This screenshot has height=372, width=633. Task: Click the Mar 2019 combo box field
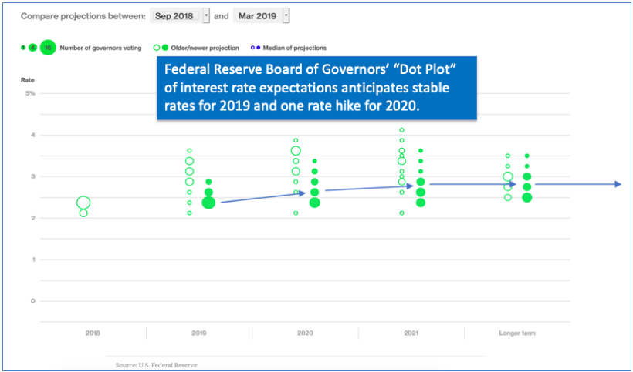click(x=258, y=15)
